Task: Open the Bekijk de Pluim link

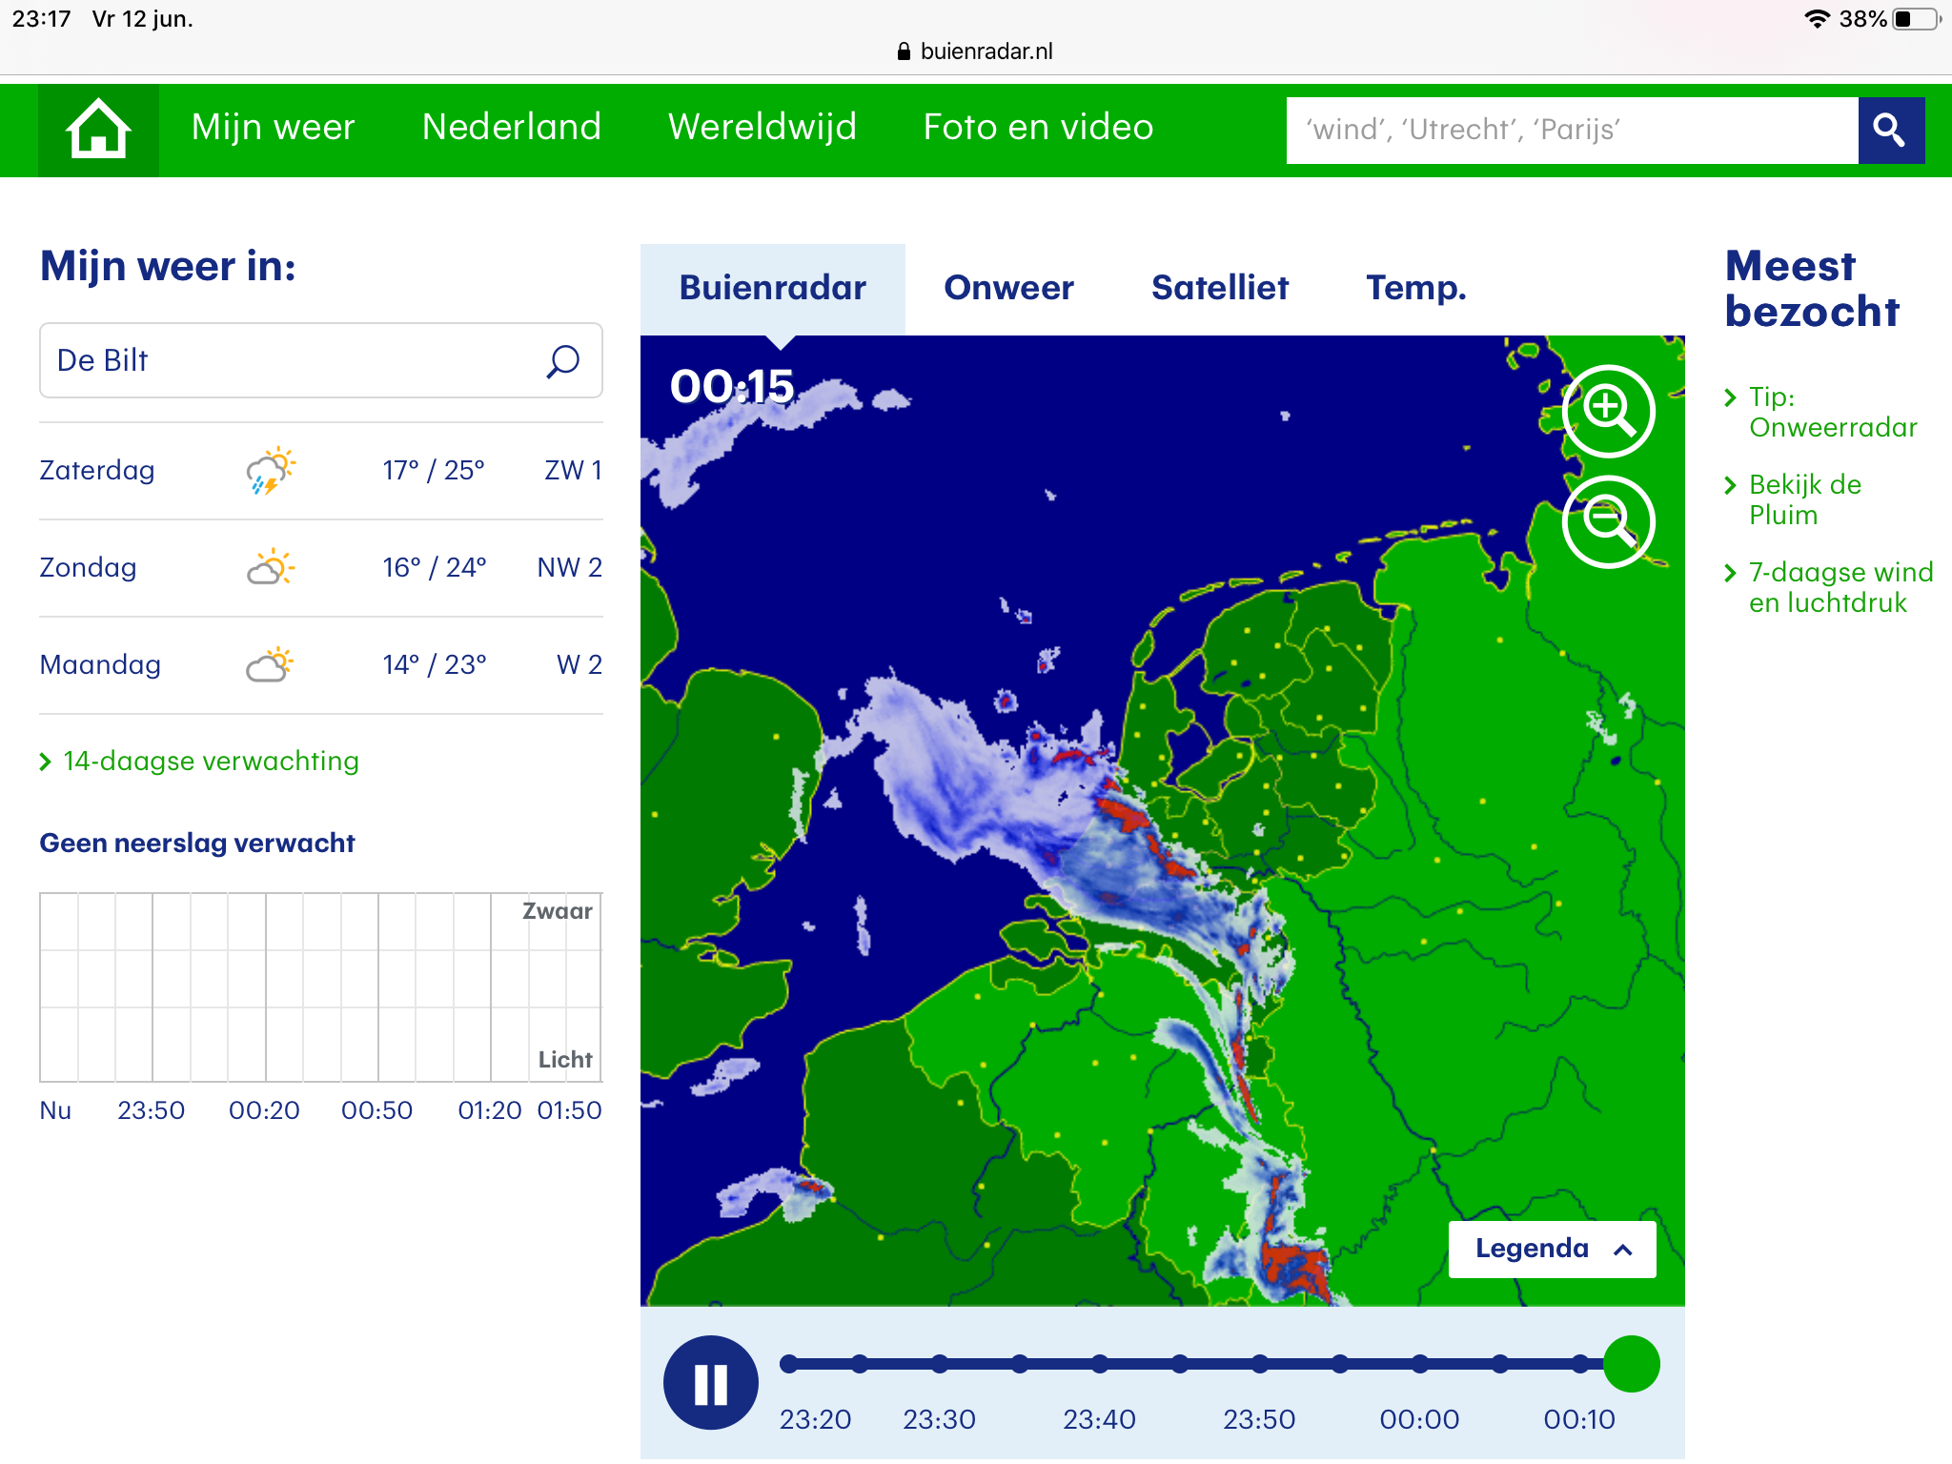Action: click(x=1805, y=499)
